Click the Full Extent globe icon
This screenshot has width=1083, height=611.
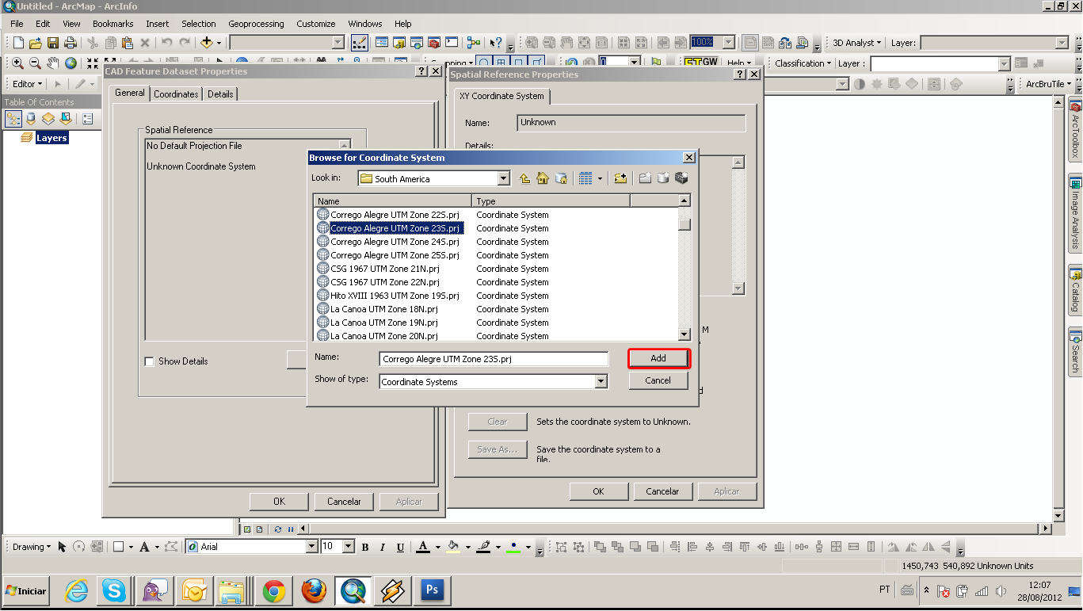pyautogui.click(x=71, y=63)
